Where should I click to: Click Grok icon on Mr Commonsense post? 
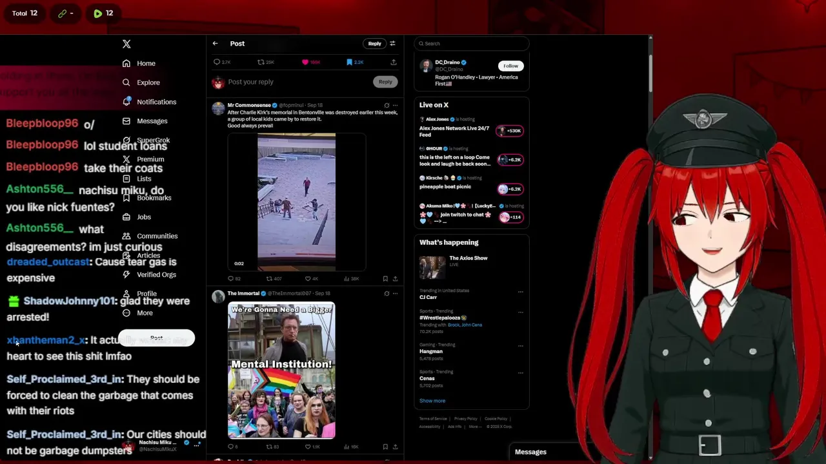point(387,105)
